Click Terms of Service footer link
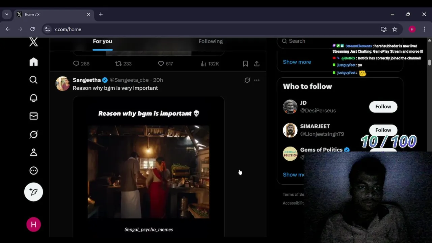The height and width of the screenshot is (243, 432). pyautogui.click(x=293, y=194)
